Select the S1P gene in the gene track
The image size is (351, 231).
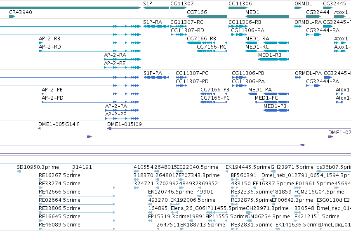point(156,8)
